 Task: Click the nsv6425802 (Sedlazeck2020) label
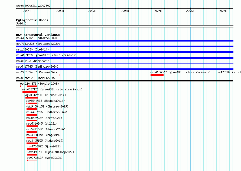pyautogui.click(x=37, y=38)
